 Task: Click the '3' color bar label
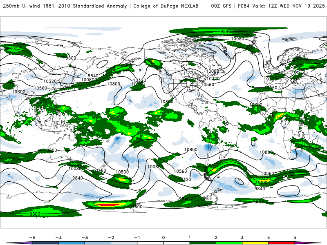[x=242, y=238]
